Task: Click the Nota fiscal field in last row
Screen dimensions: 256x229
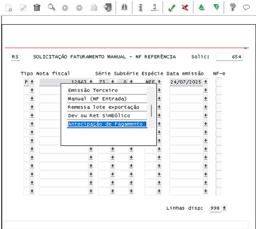Action: (64, 191)
